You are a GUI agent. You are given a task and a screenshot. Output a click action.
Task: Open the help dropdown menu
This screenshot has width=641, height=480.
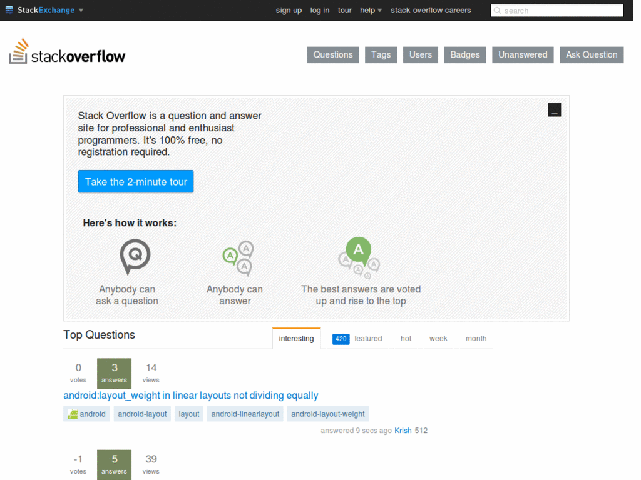point(371,10)
